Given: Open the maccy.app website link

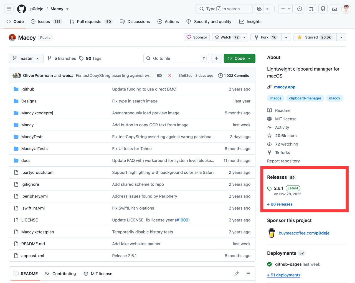Looking at the screenshot, I should 285,87.
